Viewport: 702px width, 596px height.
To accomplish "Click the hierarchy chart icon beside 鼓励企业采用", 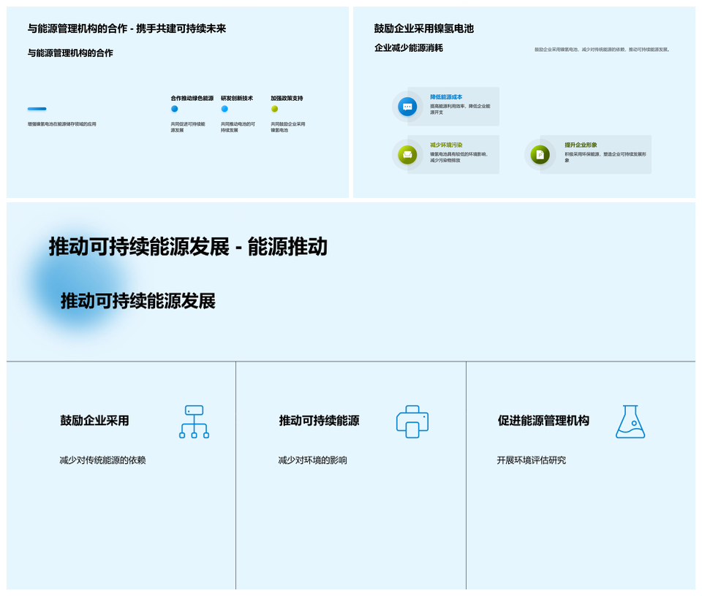I will point(194,421).
